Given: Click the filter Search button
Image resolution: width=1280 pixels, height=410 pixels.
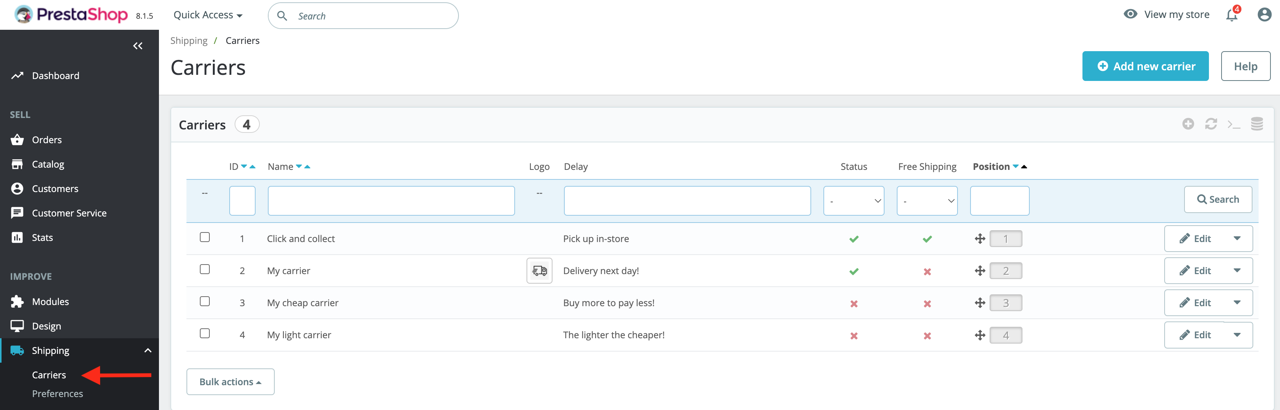Looking at the screenshot, I should (x=1217, y=200).
